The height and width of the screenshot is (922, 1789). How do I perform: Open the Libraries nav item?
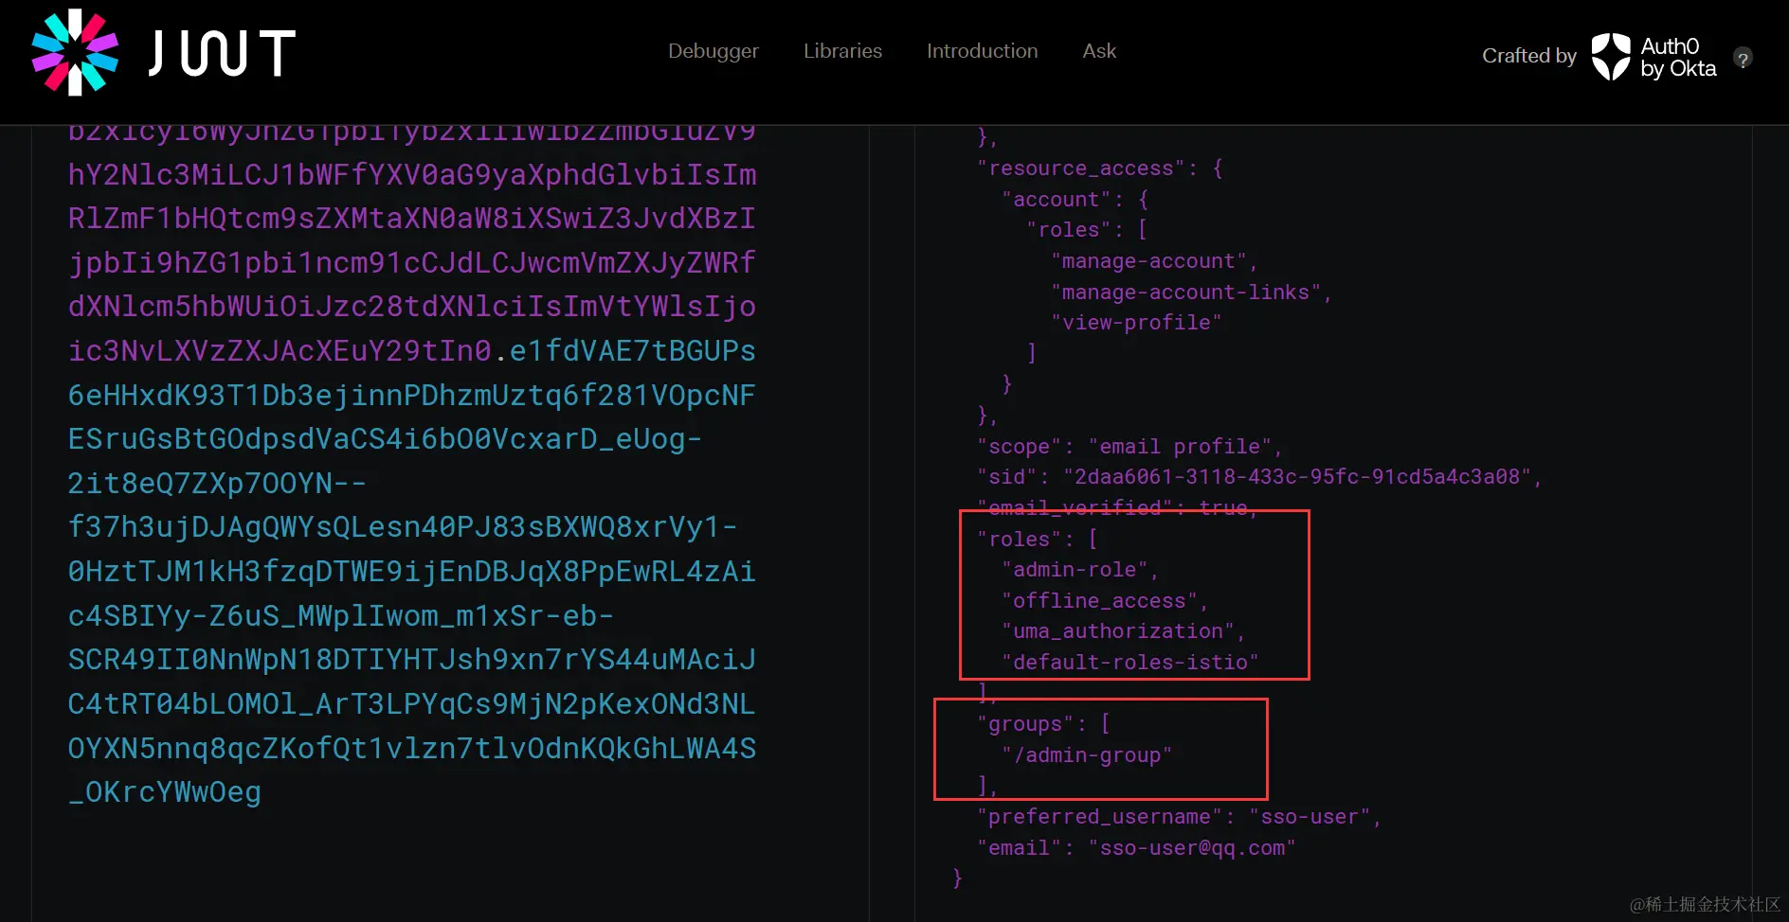842,51
